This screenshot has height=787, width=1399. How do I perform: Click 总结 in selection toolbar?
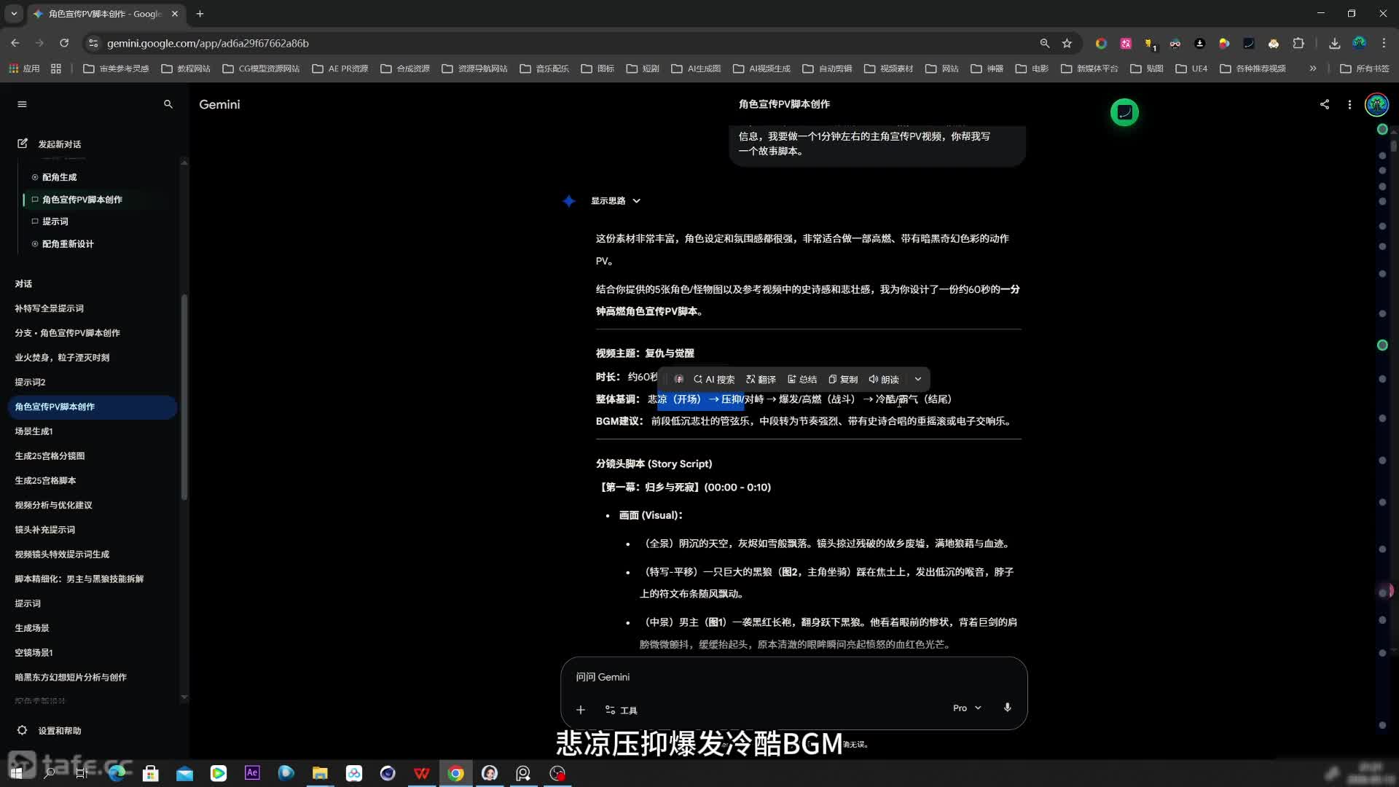pos(802,380)
